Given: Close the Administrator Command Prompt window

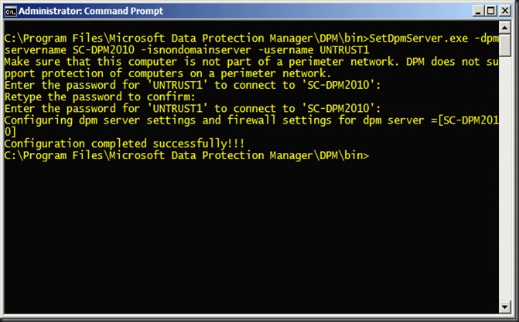Looking at the screenshot, I should pyautogui.click(x=504, y=12).
